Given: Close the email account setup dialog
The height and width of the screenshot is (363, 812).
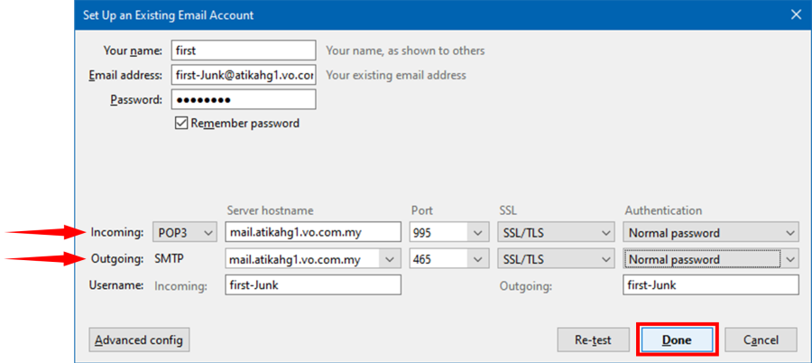Looking at the screenshot, I should tap(795, 14).
